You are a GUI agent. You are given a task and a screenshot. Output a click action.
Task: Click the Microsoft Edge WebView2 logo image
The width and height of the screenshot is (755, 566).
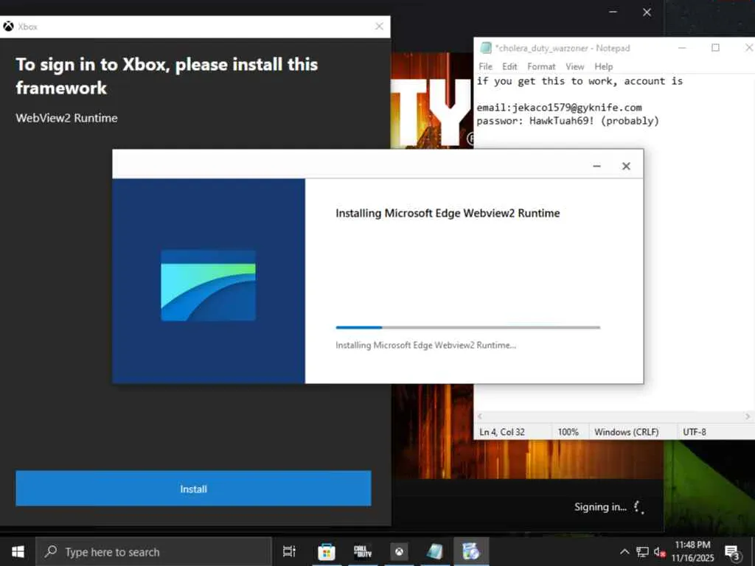pyautogui.click(x=208, y=285)
